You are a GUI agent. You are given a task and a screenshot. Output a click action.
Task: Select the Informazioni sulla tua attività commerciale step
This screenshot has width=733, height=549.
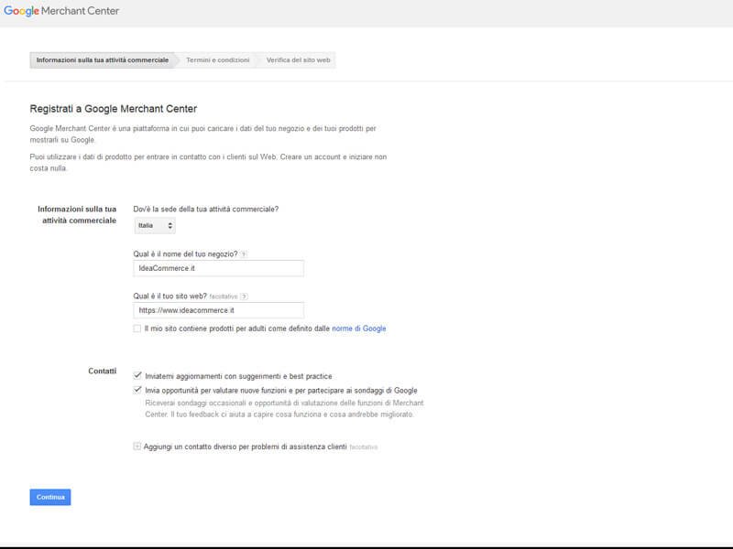[103, 60]
